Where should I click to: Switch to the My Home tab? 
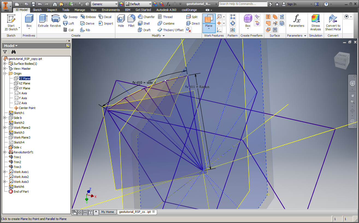pyautogui.click(x=108, y=212)
